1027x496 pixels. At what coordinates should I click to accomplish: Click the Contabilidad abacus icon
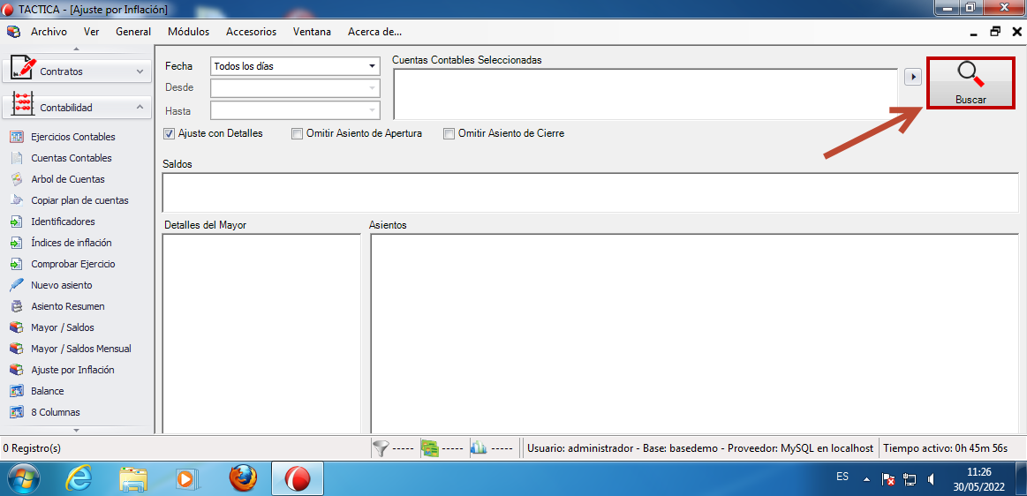[23, 105]
